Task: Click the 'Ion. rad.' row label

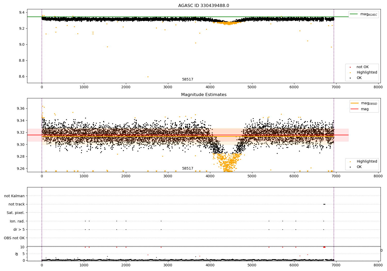Action: pos(17,221)
